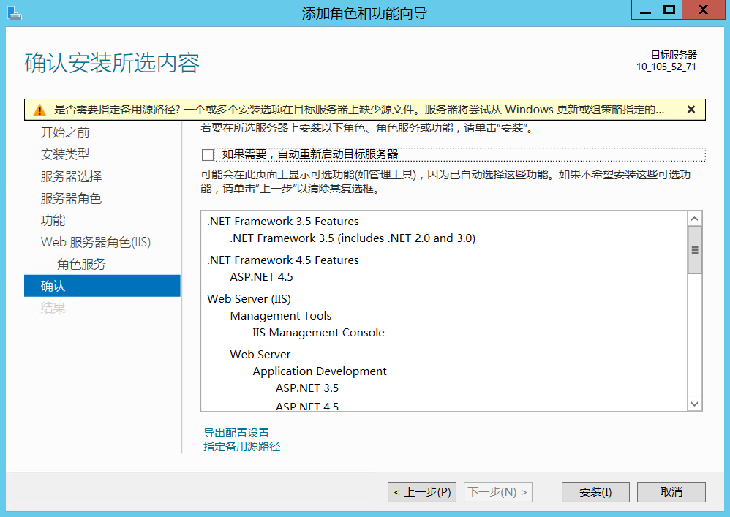Click the 取消 cancel button
The width and height of the screenshot is (730, 517).
tap(671, 492)
